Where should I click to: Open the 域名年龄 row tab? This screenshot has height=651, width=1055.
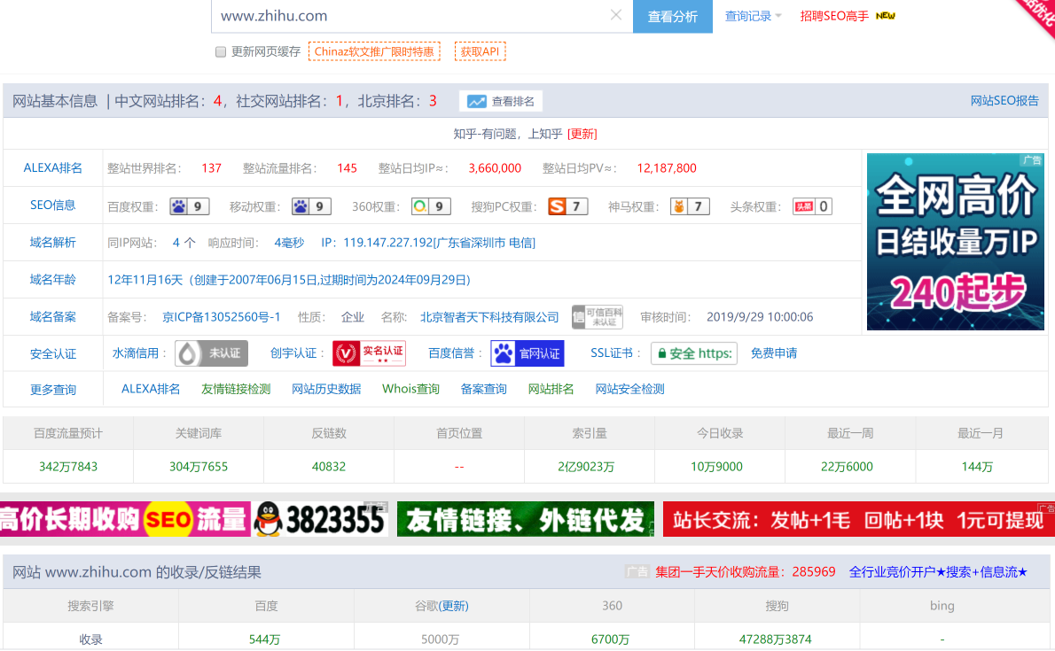click(53, 279)
